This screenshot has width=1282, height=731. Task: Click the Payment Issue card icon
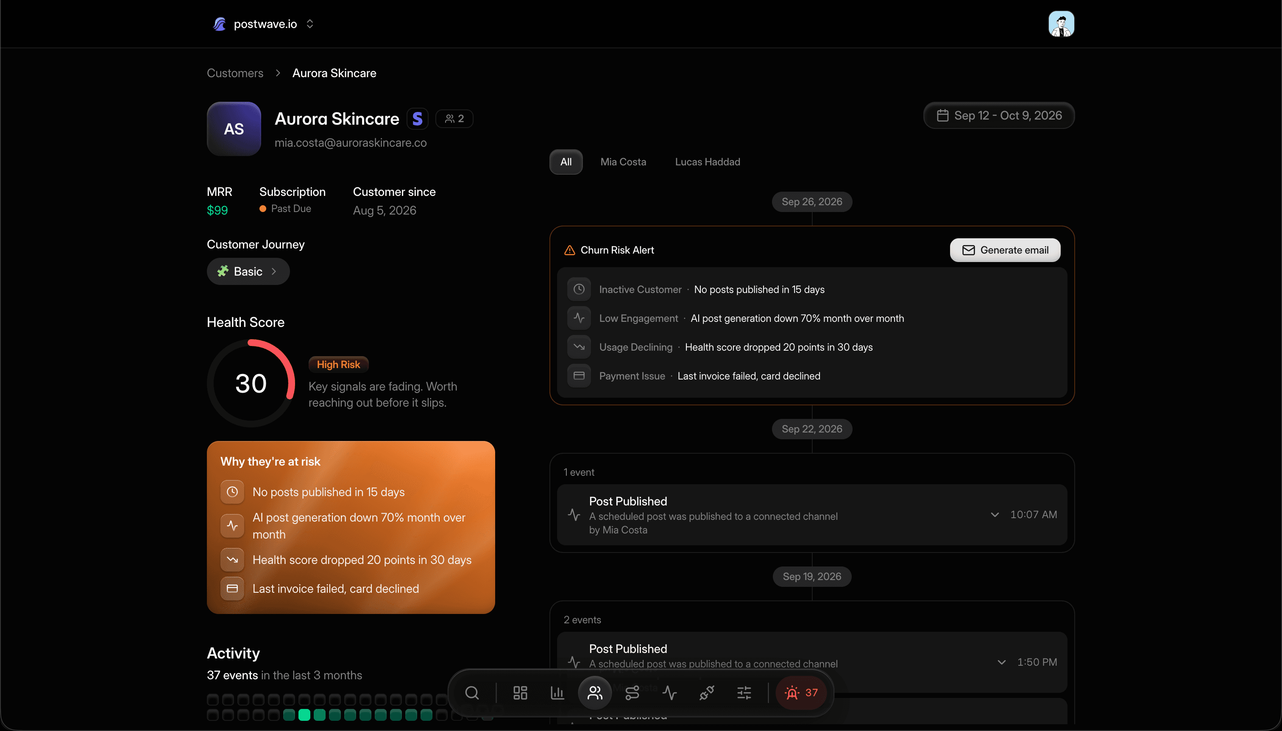pyautogui.click(x=579, y=376)
